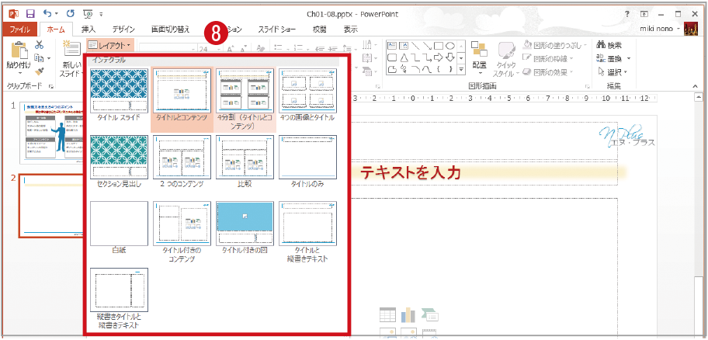This screenshot has width=708, height=340.
Task: Open Ribbon Display Options
Action: click(644, 14)
